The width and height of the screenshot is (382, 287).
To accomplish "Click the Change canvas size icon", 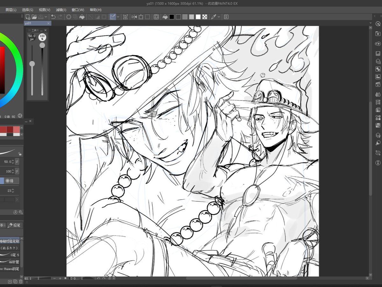I will [x=141, y=17].
